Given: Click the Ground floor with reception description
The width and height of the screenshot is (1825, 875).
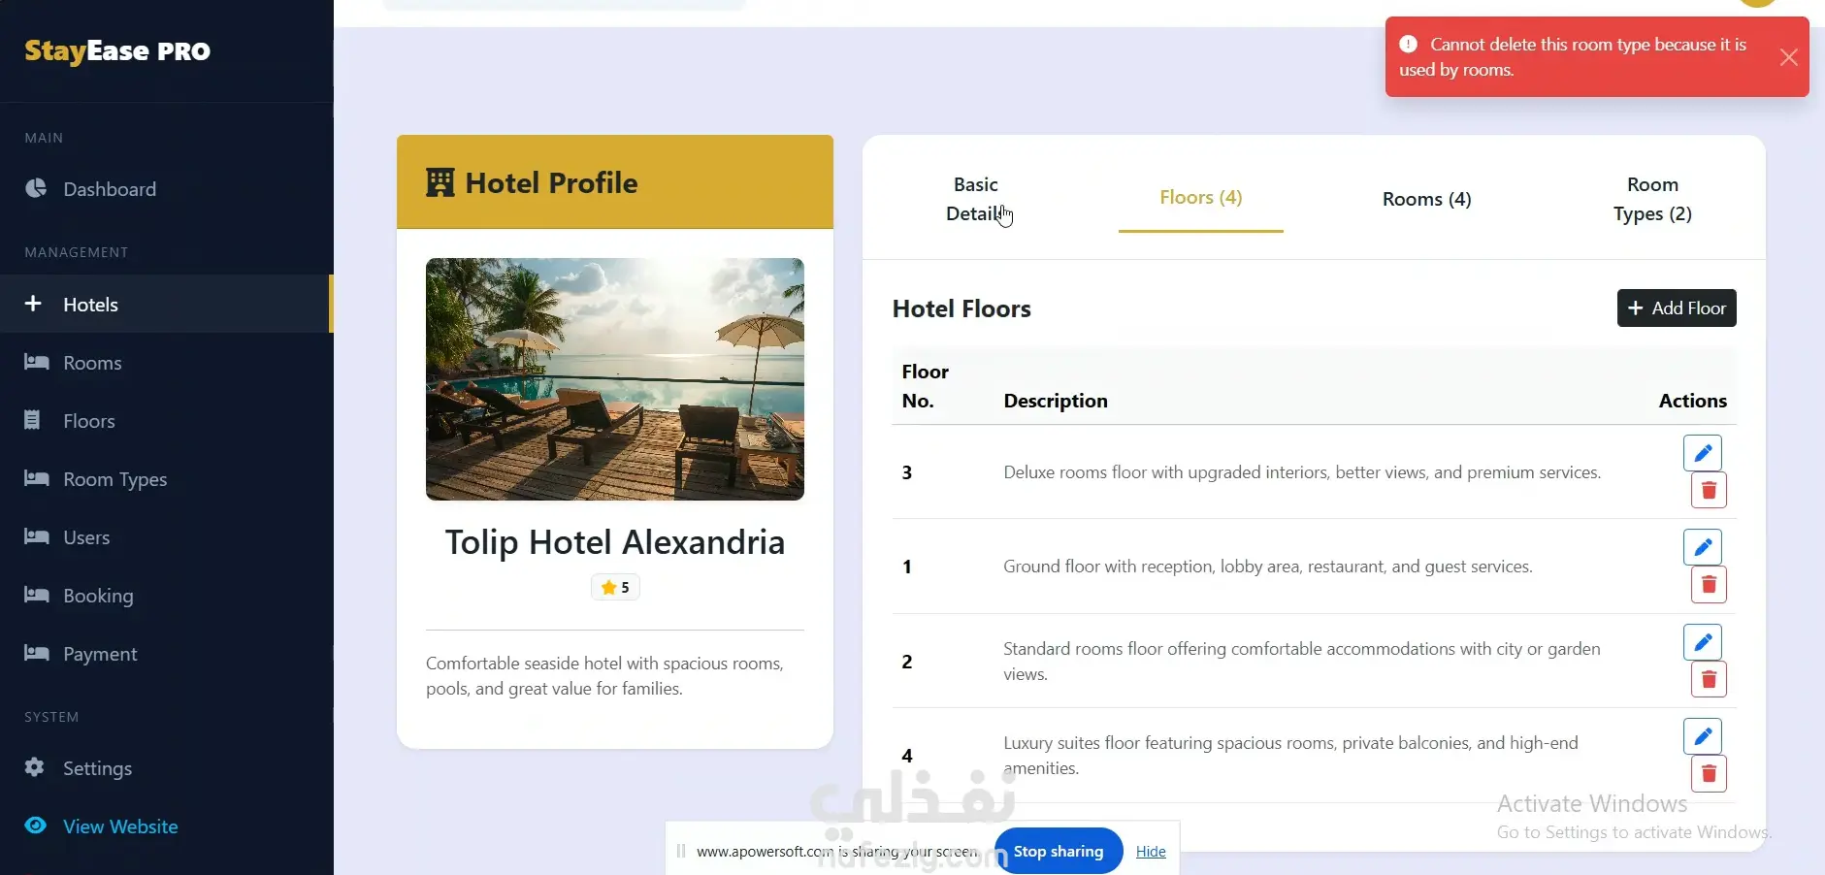Looking at the screenshot, I should 1268,567.
